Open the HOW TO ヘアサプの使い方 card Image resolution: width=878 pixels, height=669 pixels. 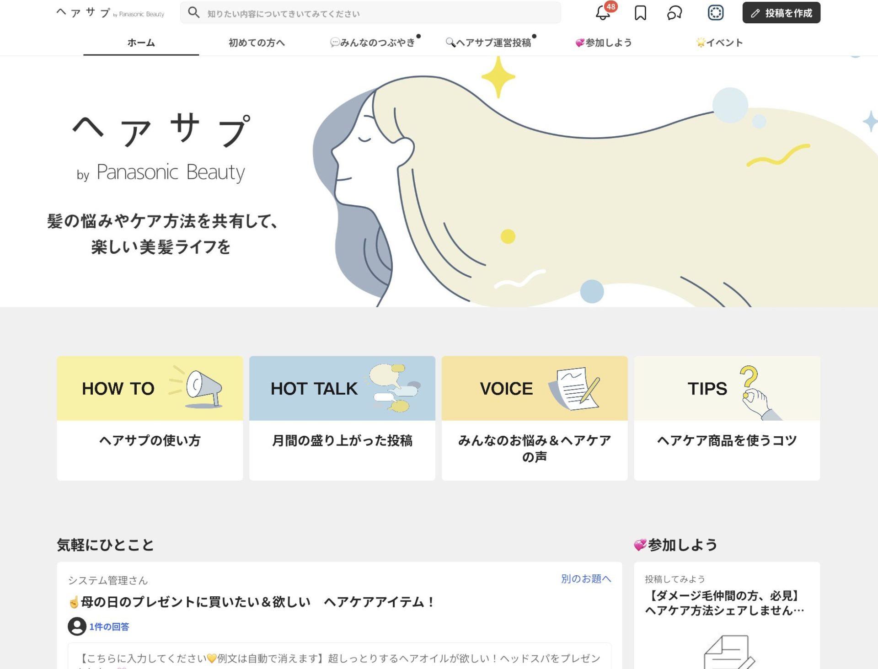coord(150,418)
